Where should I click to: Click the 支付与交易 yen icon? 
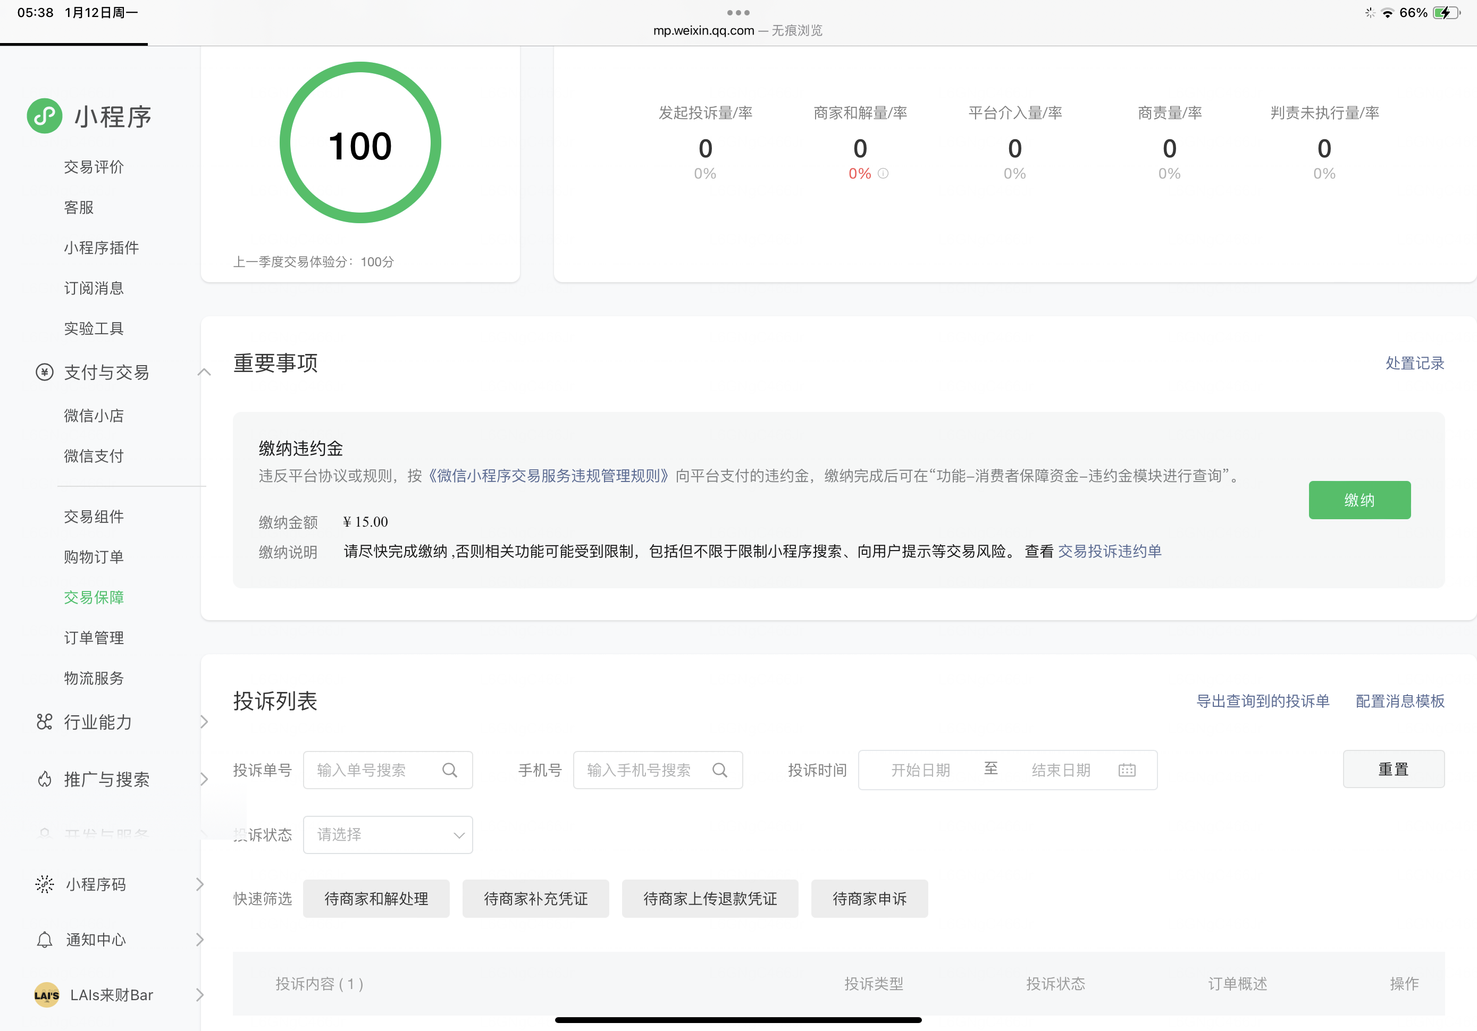44,372
